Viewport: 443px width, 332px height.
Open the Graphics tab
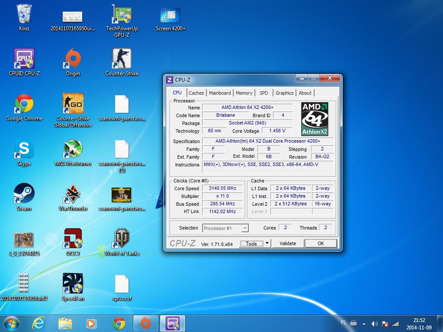point(285,93)
